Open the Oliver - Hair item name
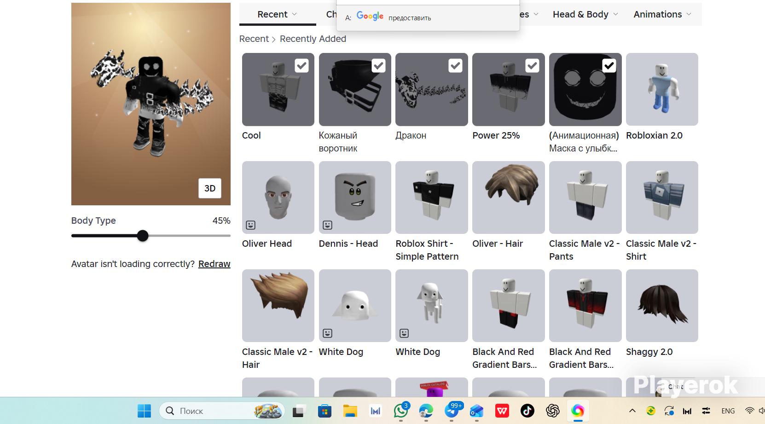 point(498,244)
